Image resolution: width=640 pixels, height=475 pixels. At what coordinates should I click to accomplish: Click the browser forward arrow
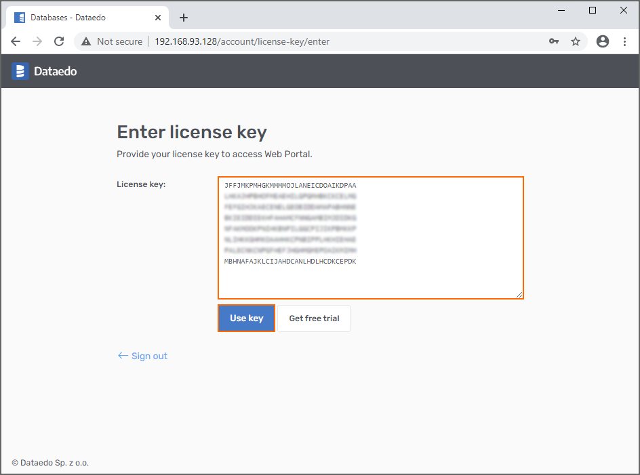pos(37,41)
